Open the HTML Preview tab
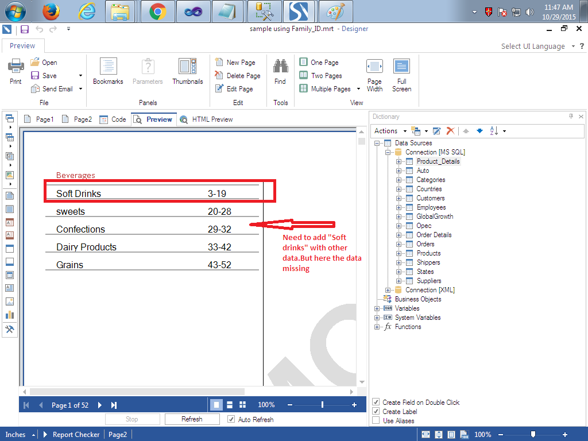 pos(206,119)
